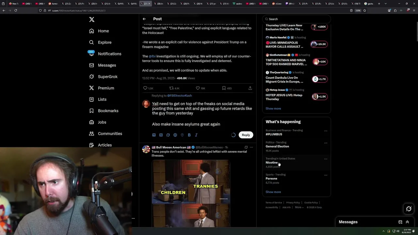Viewport: 418px width, 235px height.
Task: Like the post with 19K likes
Action: coord(198,88)
